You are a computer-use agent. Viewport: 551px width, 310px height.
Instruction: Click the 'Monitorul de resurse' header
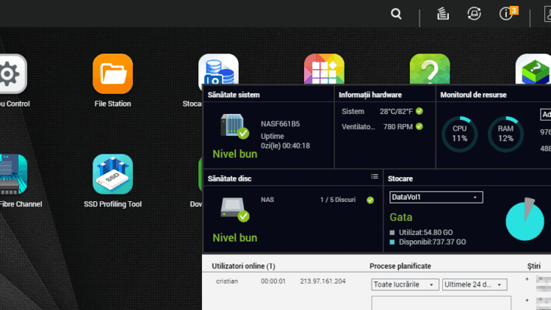(473, 95)
